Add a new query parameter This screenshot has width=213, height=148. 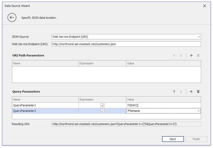click(x=191, y=92)
